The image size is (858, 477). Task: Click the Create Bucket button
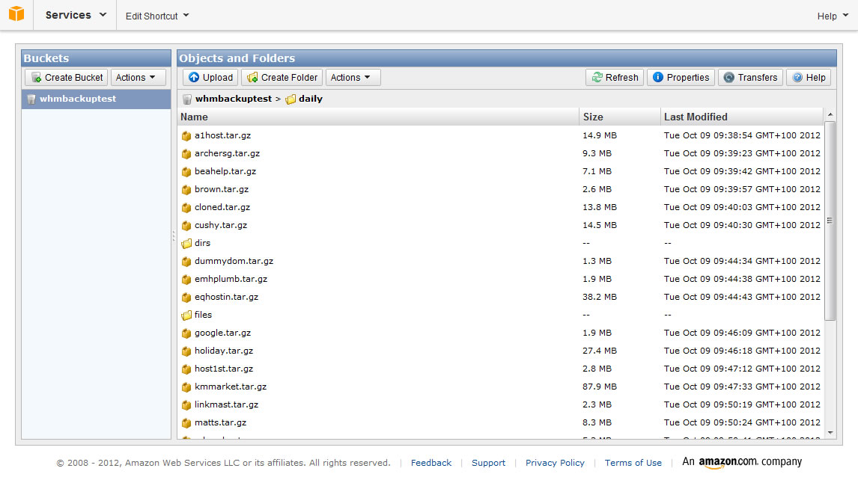coord(66,78)
